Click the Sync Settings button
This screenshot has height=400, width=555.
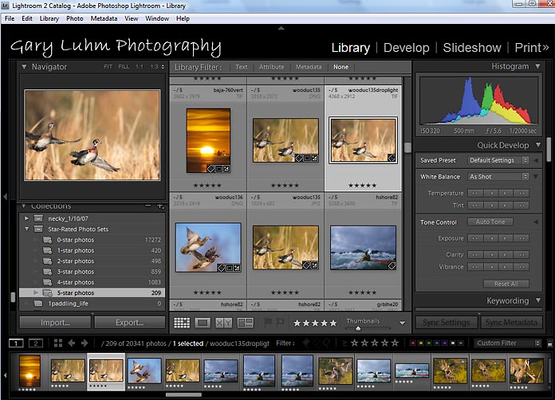(x=447, y=323)
